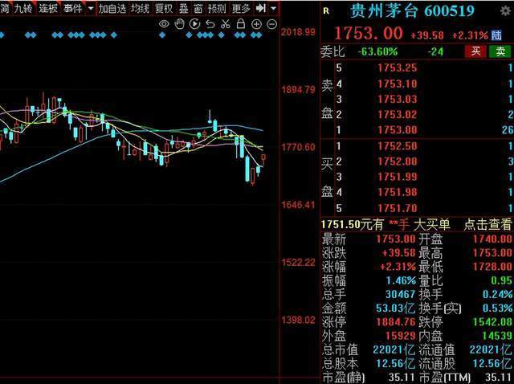Click the 最低 value 1728.00

pyautogui.click(x=492, y=267)
